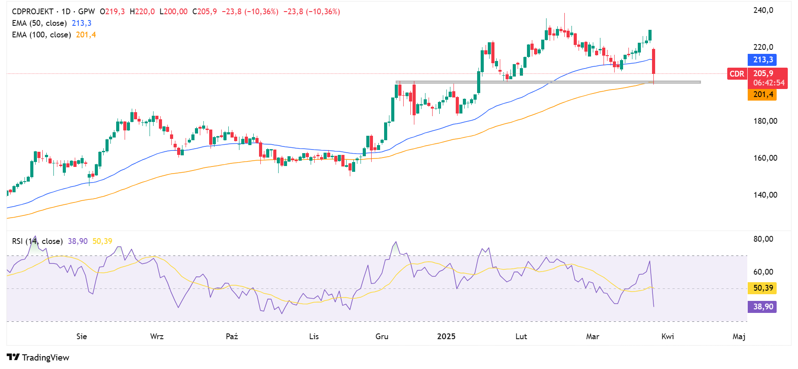Click the Lis month label

pyautogui.click(x=314, y=337)
